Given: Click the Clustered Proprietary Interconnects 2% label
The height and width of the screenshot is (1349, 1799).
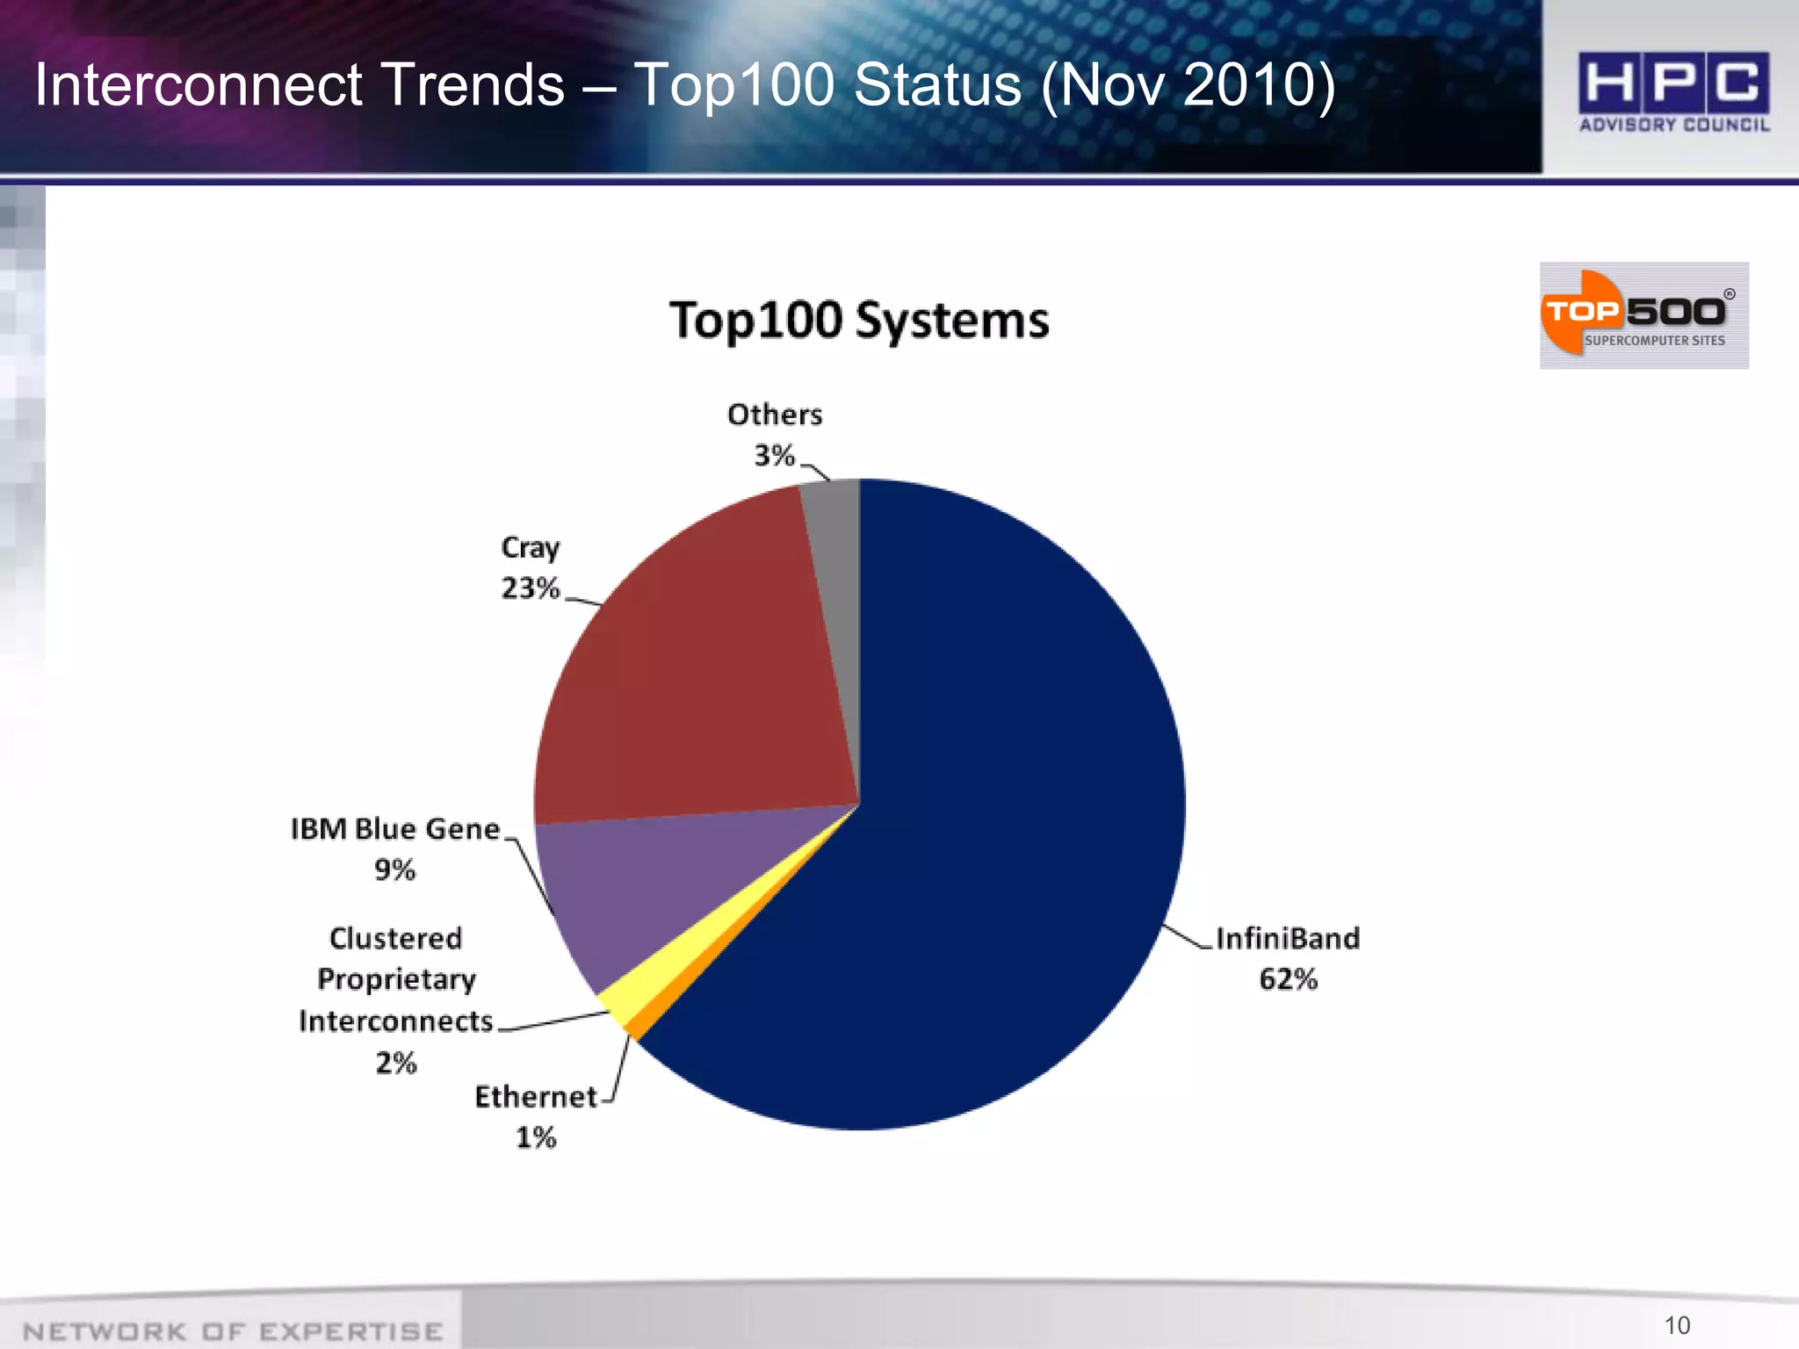Looking at the screenshot, I should click(396, 999).
